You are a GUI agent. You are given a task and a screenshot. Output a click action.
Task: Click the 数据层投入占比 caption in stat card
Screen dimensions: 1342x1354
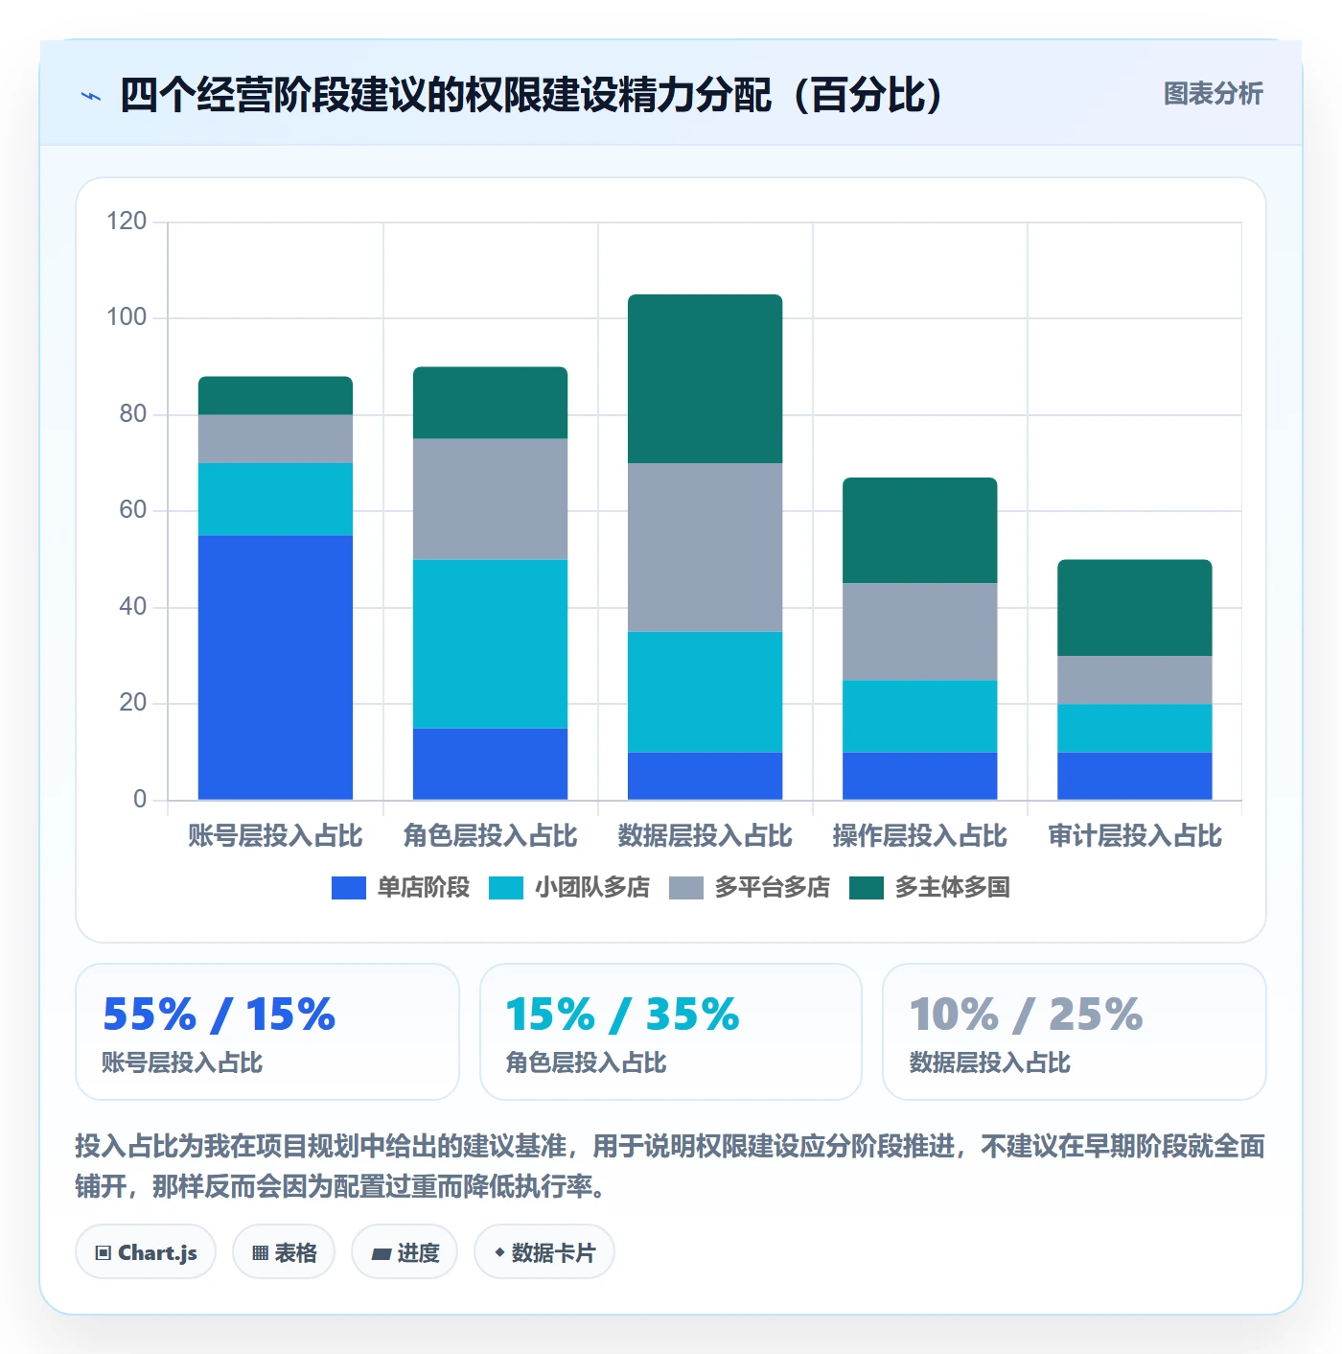(x=989, y=1062)
